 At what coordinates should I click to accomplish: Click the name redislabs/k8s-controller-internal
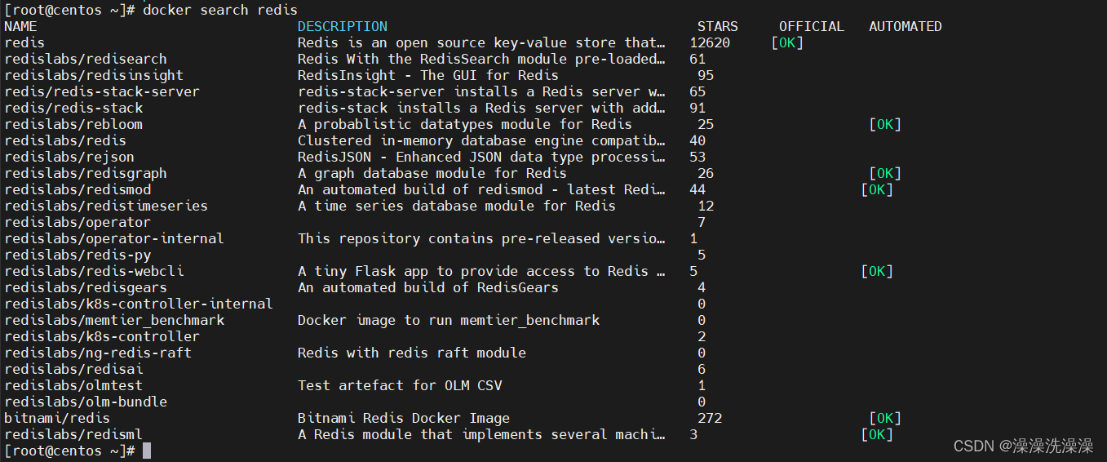coord(139,304)
